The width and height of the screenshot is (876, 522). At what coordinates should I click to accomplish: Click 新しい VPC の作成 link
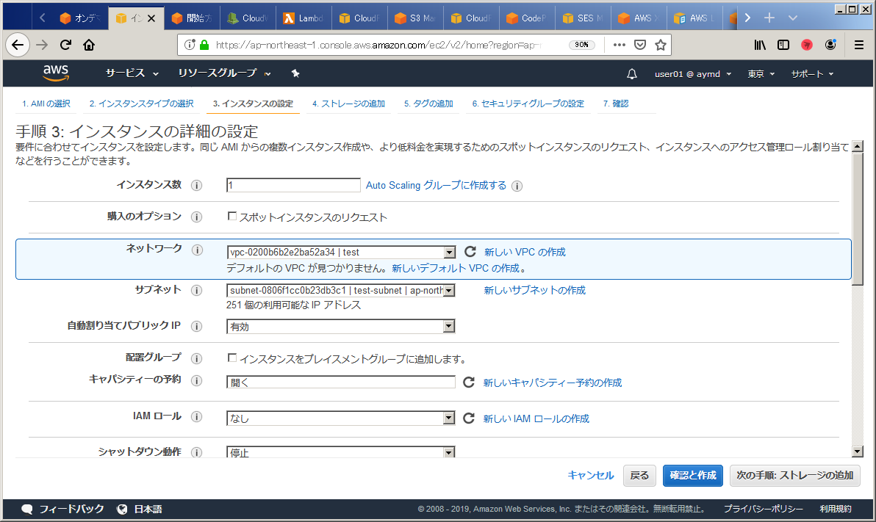[x=525, y=253]
